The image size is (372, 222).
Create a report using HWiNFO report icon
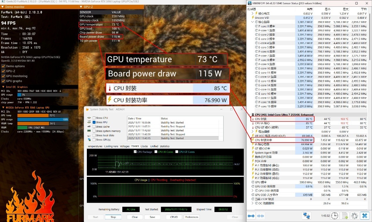344,216
